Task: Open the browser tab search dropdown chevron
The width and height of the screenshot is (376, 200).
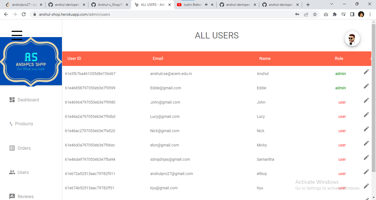Action: [x=331, y=4]
